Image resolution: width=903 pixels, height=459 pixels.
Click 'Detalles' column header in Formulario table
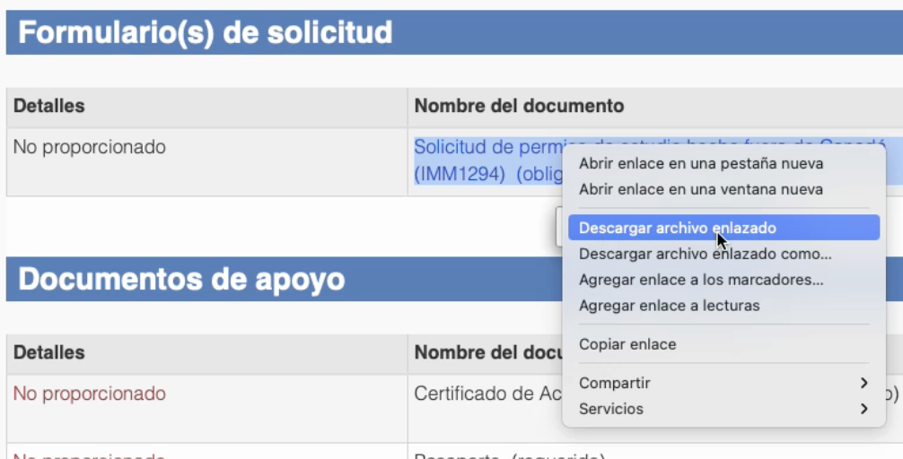[48, 106]
